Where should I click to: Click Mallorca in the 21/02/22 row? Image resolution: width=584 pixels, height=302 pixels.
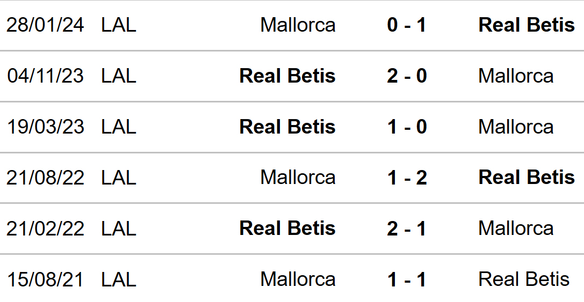(516, 229)
